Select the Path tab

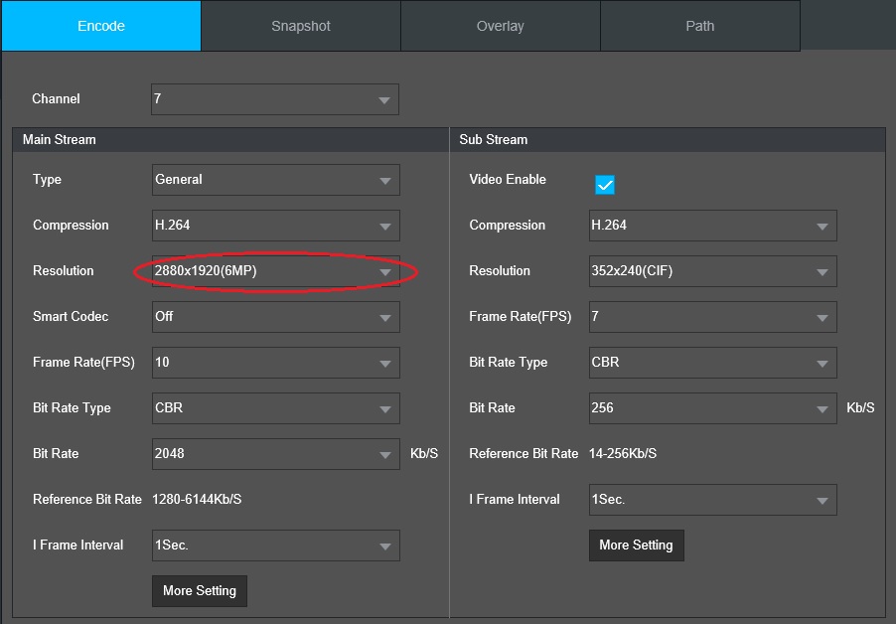[x=700, y=26]
